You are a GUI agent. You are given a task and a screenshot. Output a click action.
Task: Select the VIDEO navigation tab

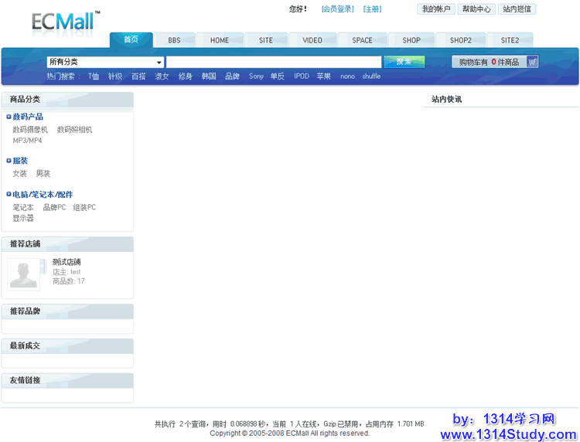coord(312,40)
